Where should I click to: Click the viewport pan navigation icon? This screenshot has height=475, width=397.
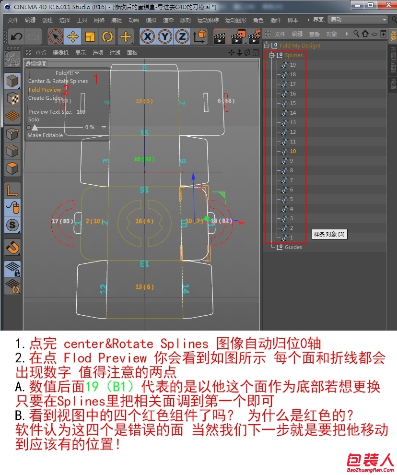(x=232, y=53)
